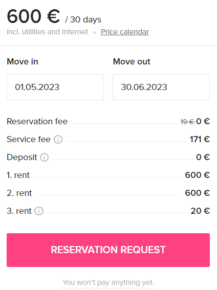
Task: Click the 171 € service fee amount
Action: pos(200,139)
